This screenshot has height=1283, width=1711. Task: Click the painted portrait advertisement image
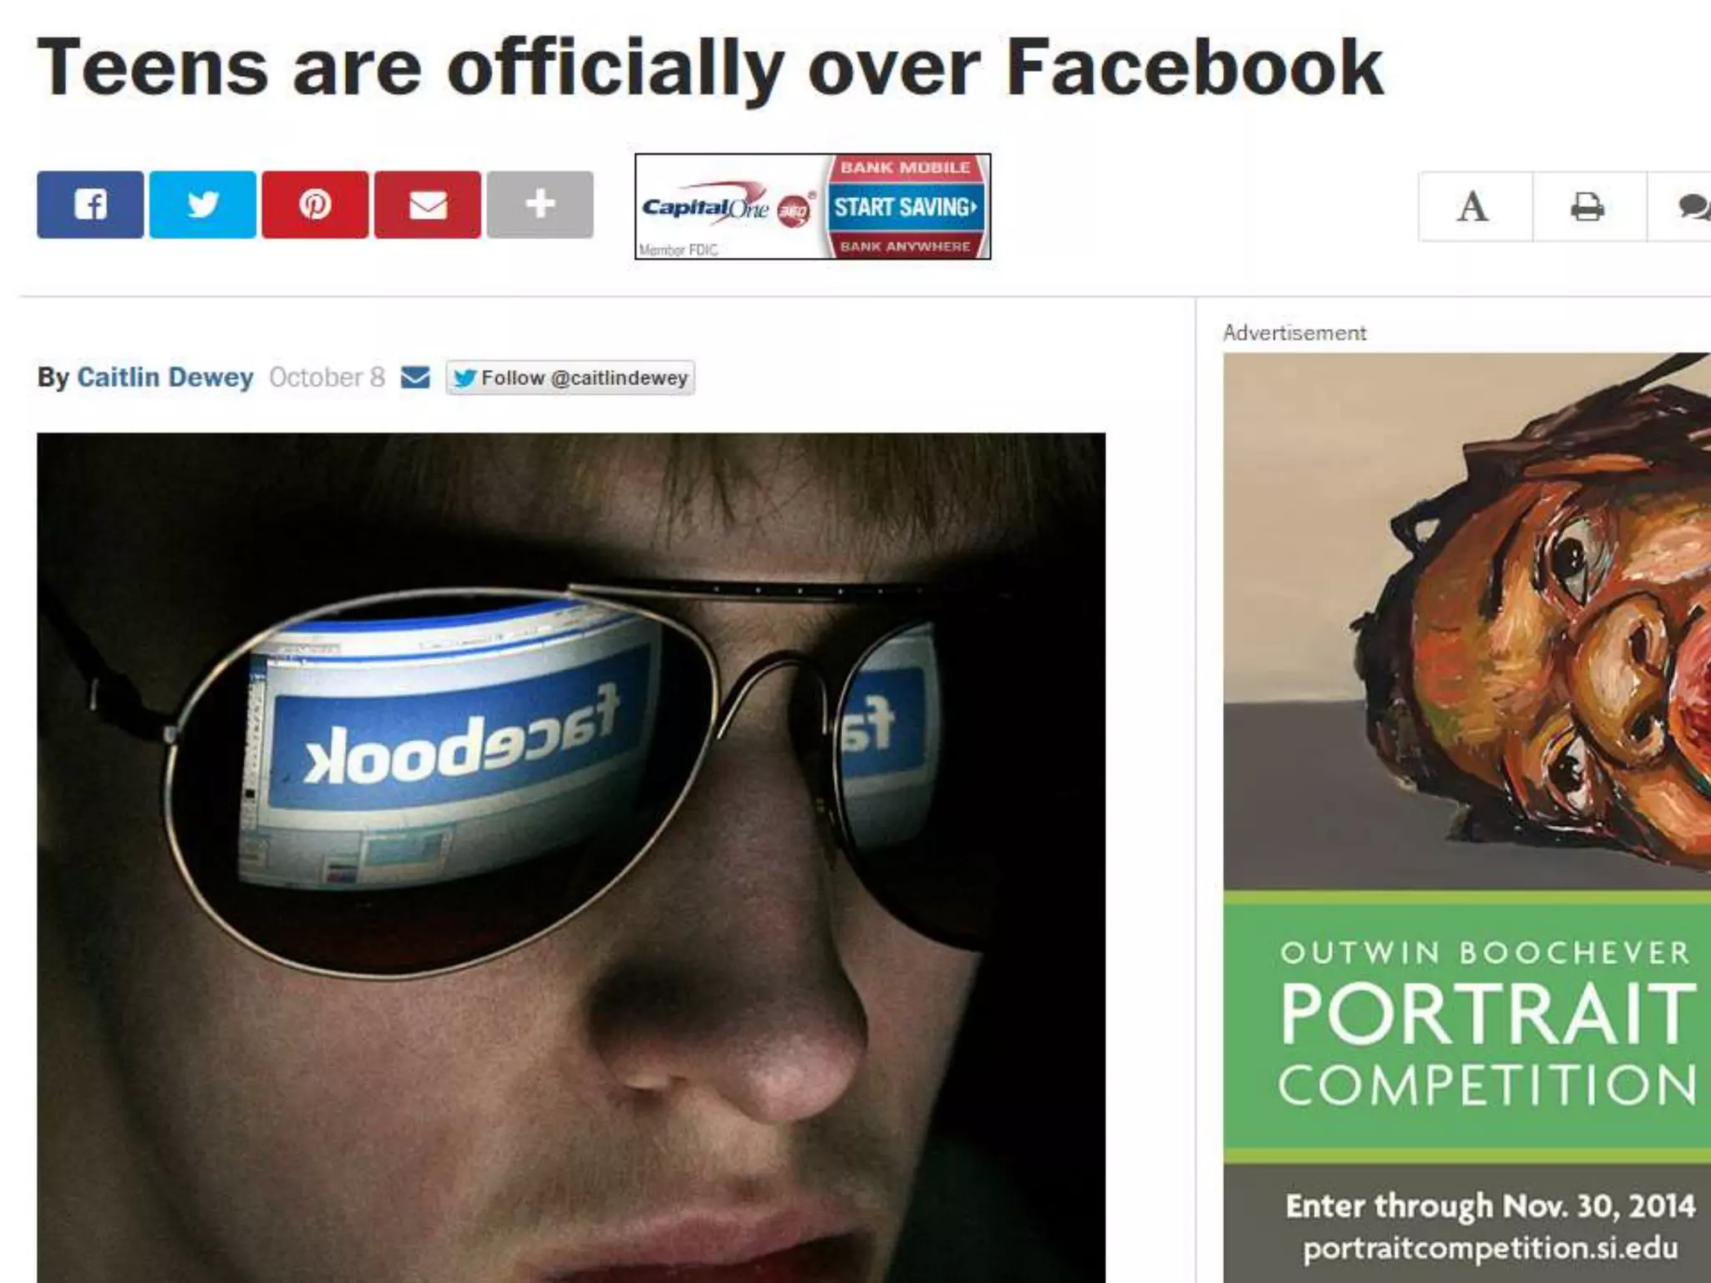(x=1467, y=621)
